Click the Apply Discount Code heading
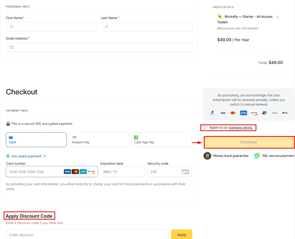295x239 pixels. point(29,216)
